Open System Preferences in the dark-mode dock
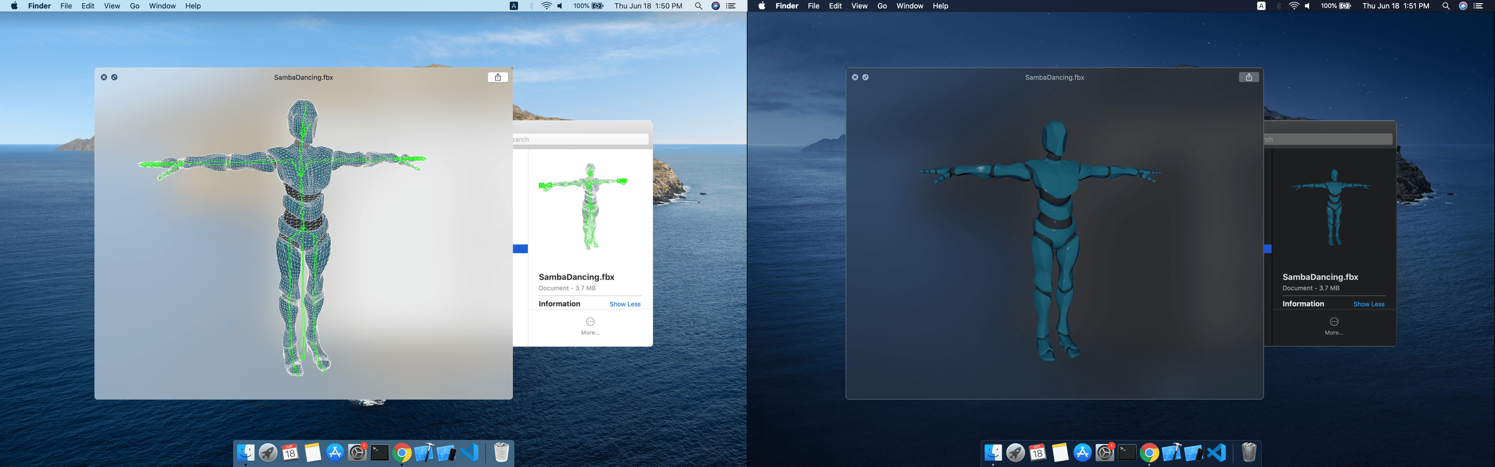This screenshot has height=467, width=1495. (1105, 452)
